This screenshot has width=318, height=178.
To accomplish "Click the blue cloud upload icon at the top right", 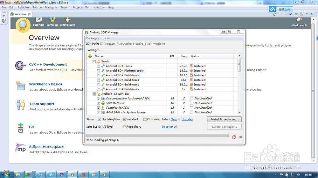I will (273, 9).
